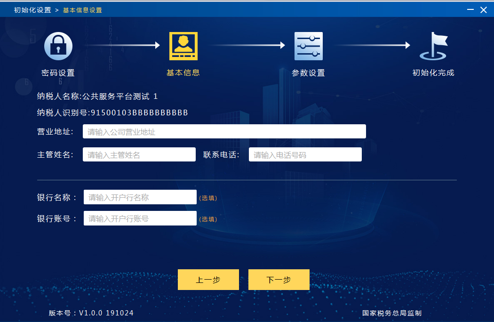The height and width of the screenshot is (322, 494).
Task: Click the 联系电话 field label
Action: [221, 154]
